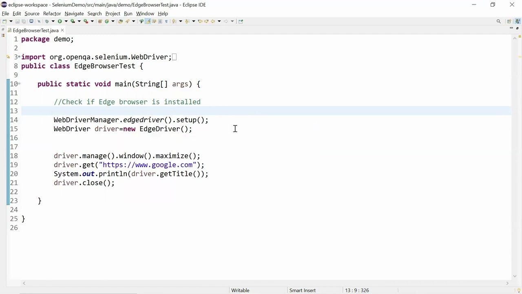Expand the Next Annotation dropdown arrow
Viewport: 522px width, 294px height.
[180, 21]
